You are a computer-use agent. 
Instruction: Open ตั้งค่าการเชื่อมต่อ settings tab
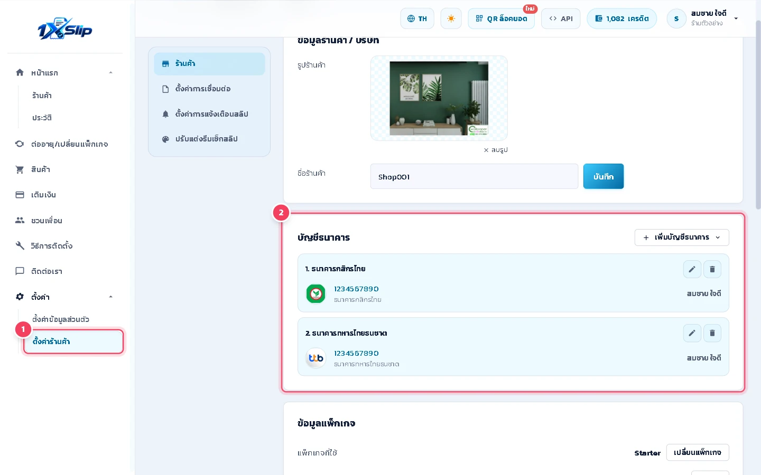click(x=209, y=89)
